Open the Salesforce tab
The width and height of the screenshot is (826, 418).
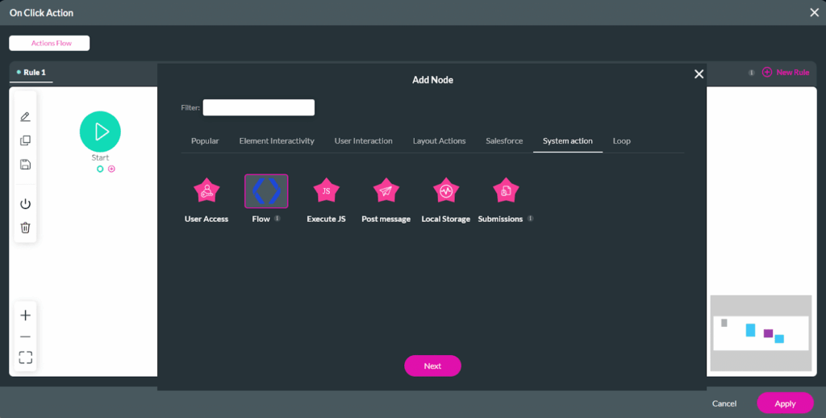point(504,140)
